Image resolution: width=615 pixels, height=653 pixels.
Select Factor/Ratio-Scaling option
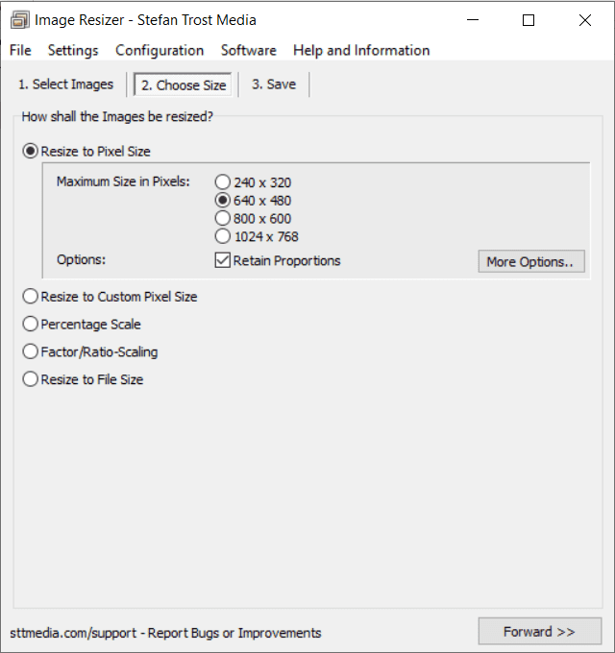90,351
